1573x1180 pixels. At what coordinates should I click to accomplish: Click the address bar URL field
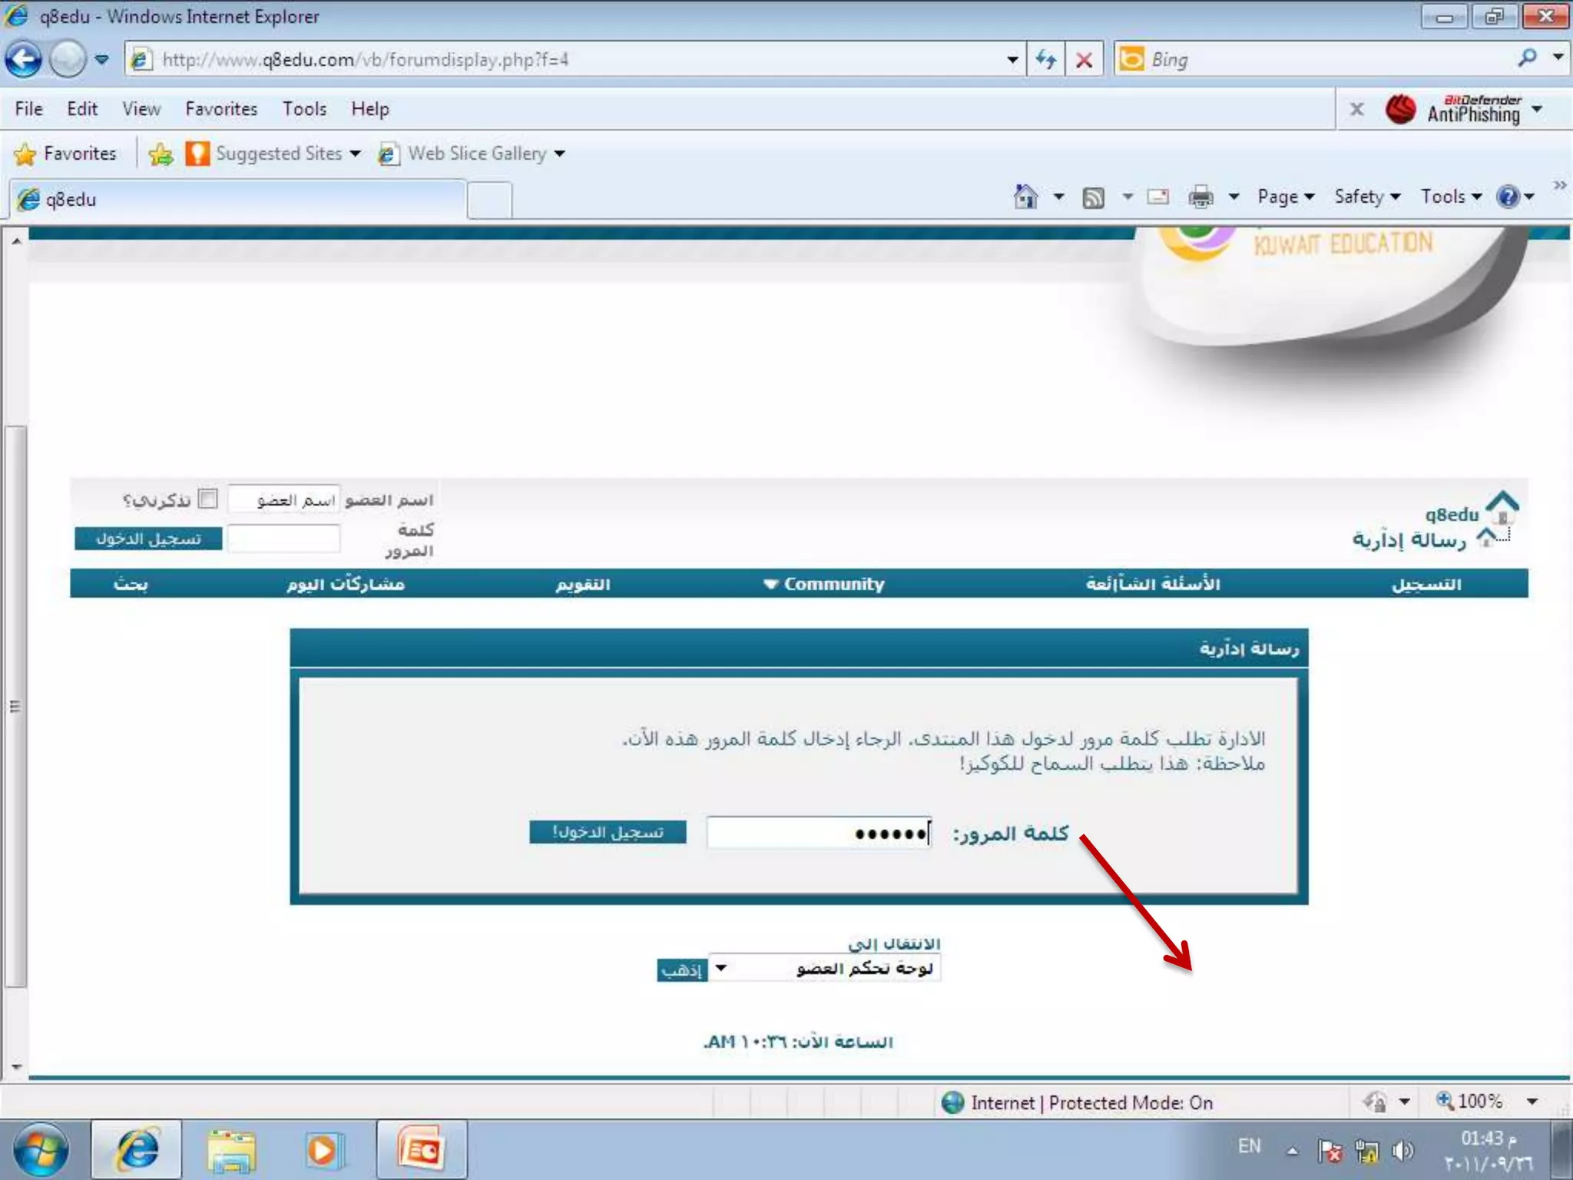pyautogui.click(x=567, y=59)
